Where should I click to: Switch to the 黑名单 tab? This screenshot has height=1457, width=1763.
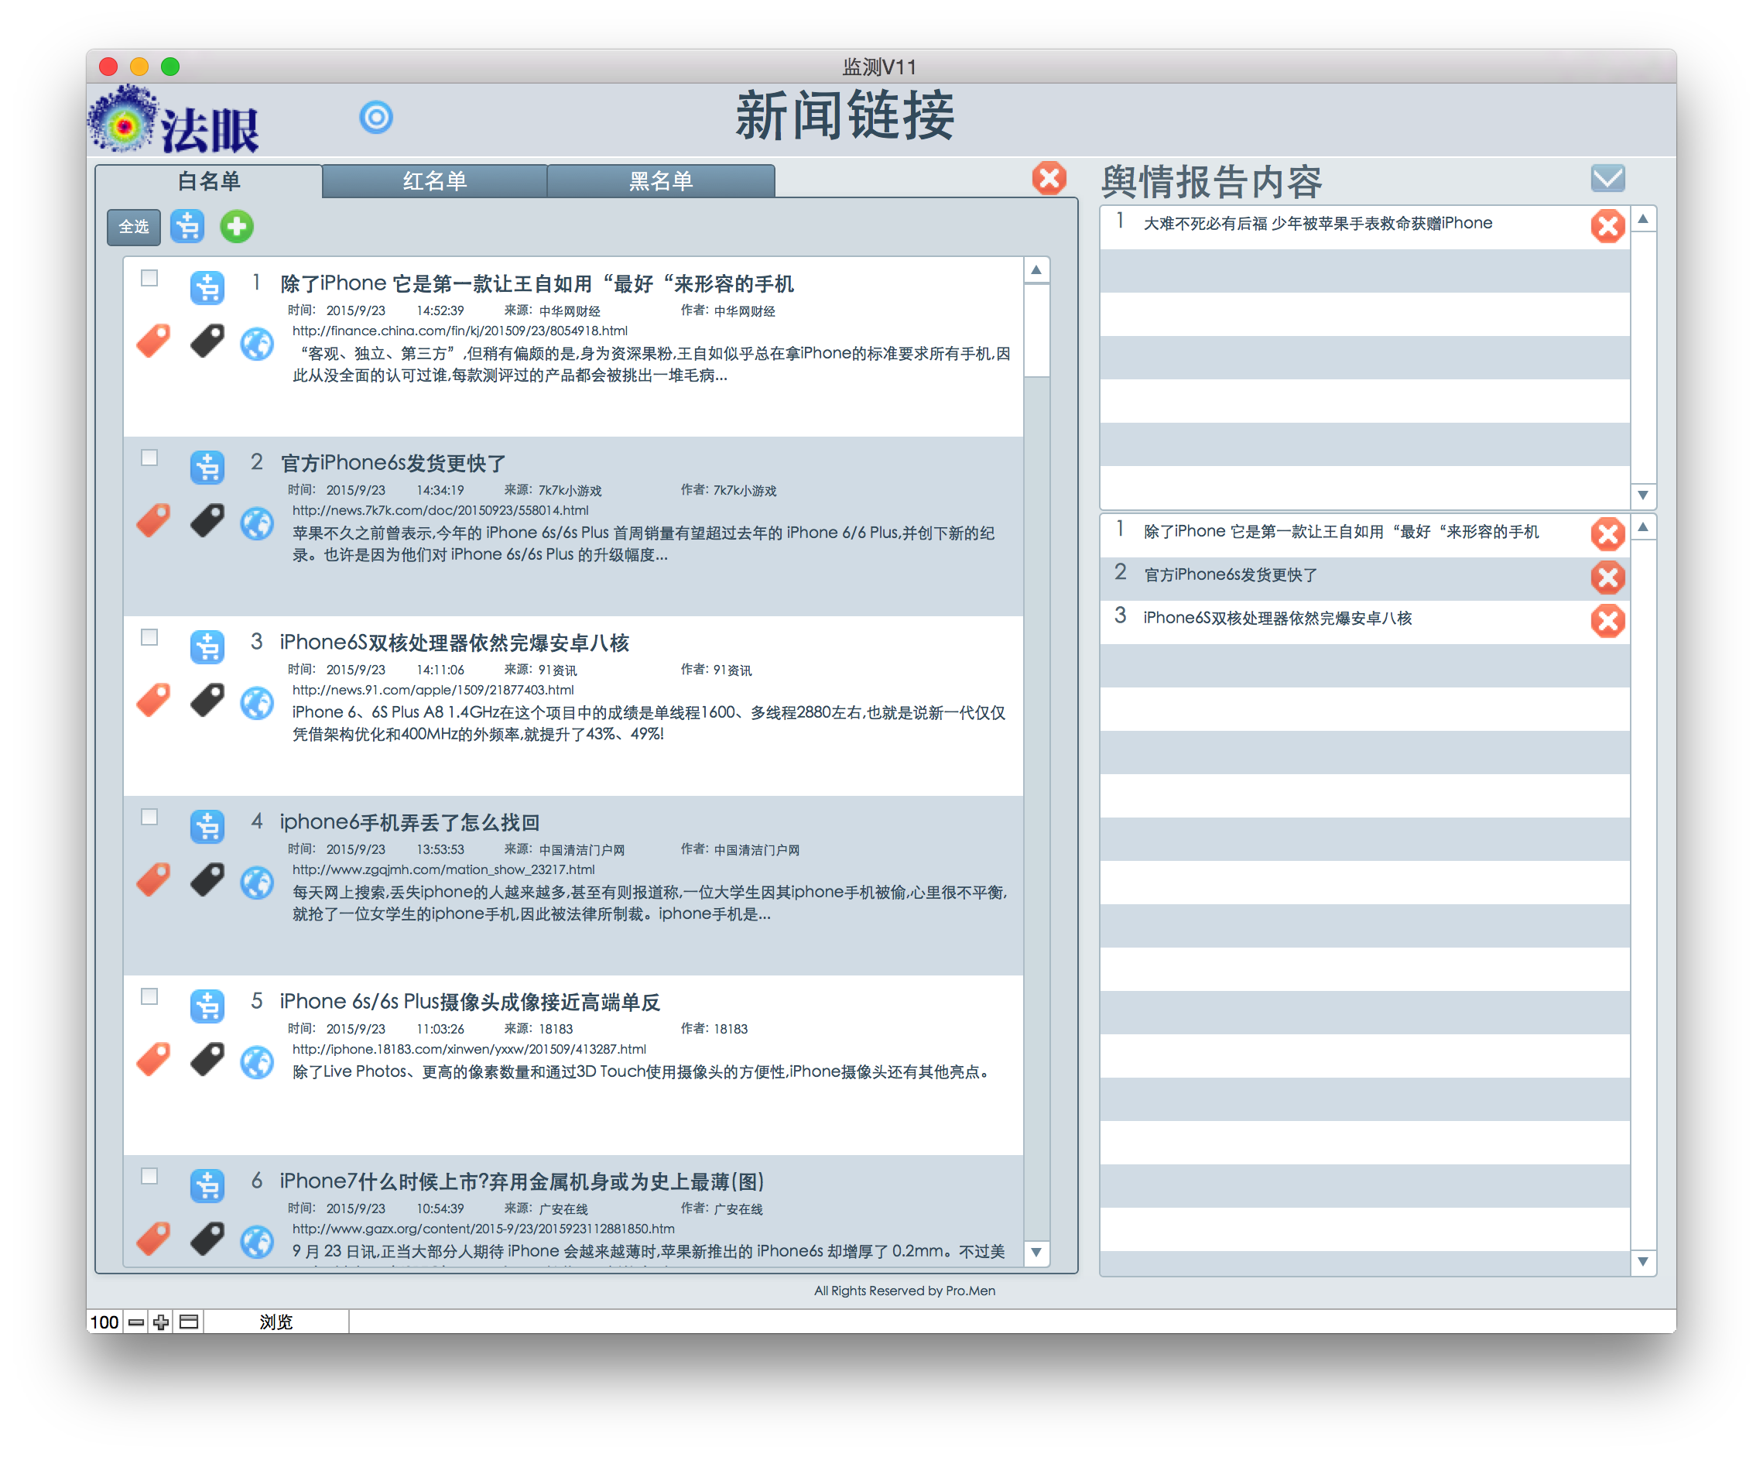click(x=661, y=180)
